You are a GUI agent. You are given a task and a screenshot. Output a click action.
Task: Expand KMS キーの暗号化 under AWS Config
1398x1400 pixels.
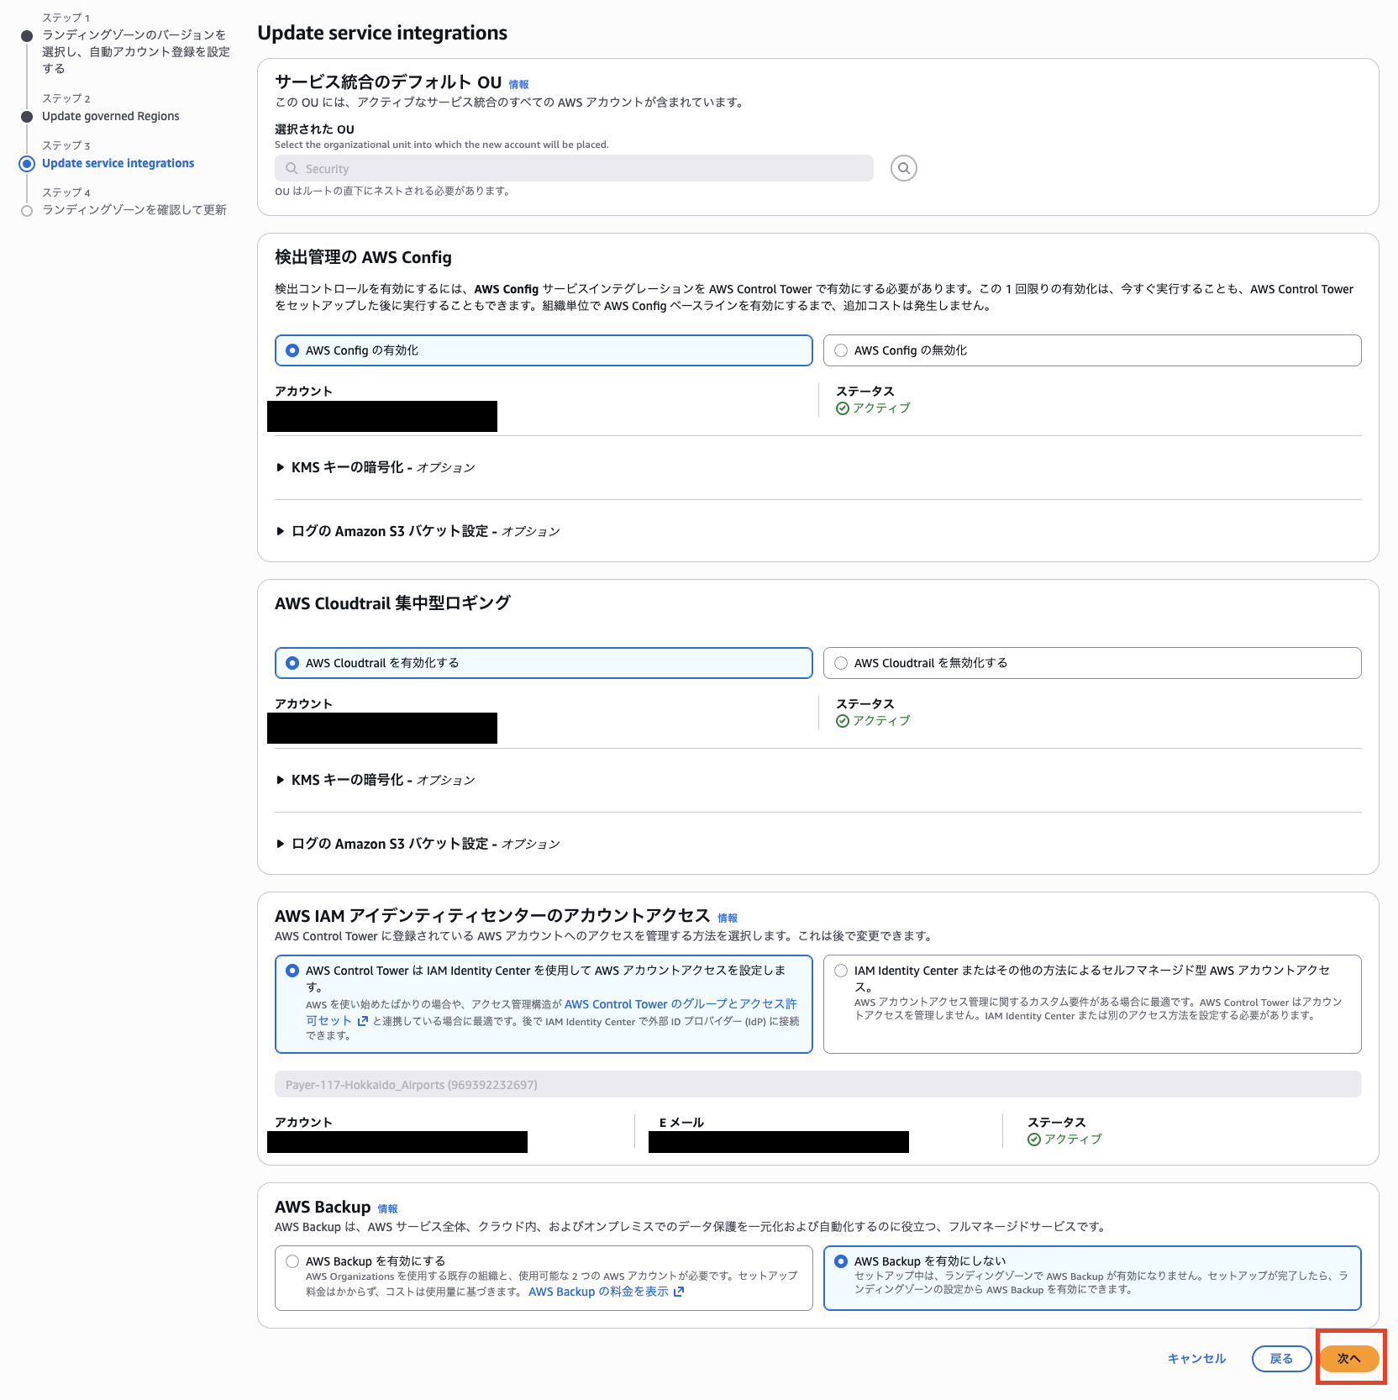click(x=376, y=467)
